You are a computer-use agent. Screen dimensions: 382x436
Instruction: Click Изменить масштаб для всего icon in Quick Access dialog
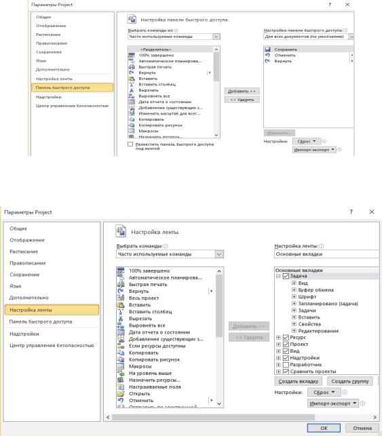pos(132,113)
